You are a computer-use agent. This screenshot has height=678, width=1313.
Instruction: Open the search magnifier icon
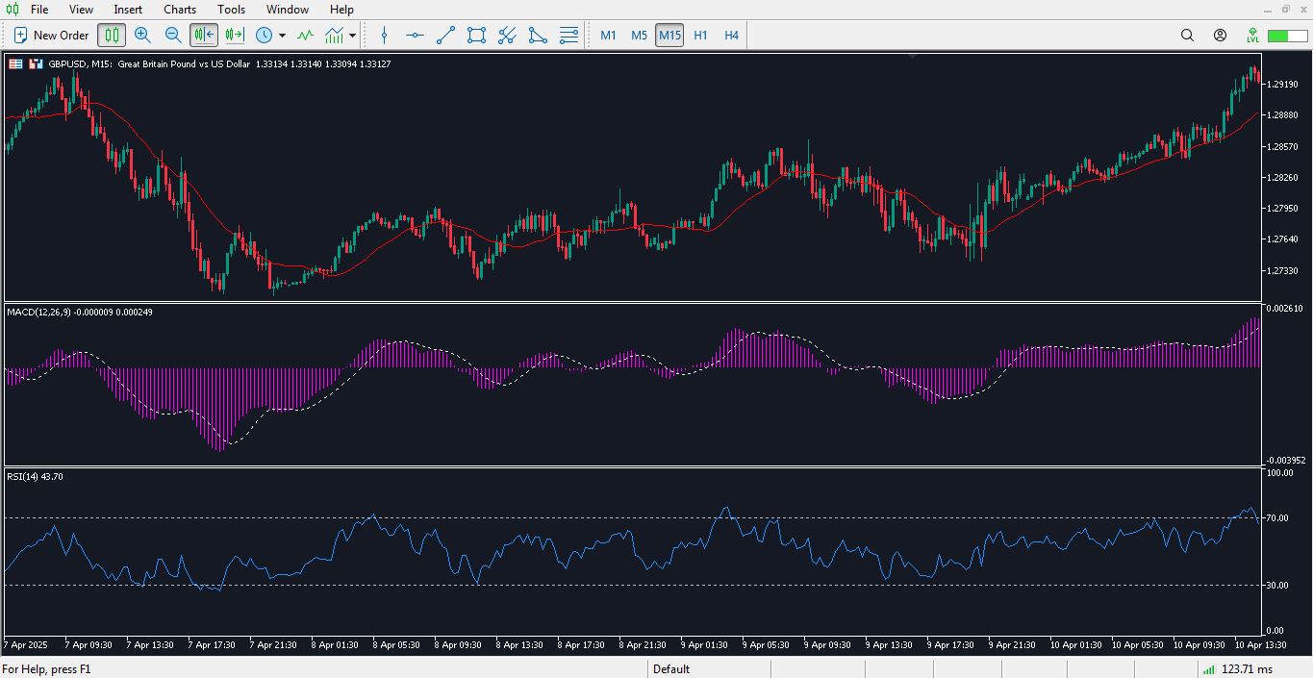1187,36
